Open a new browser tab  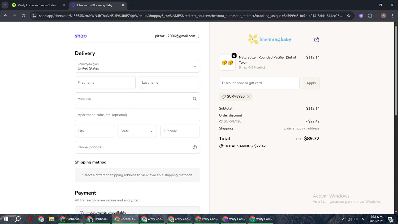click(x=132, y=5)
